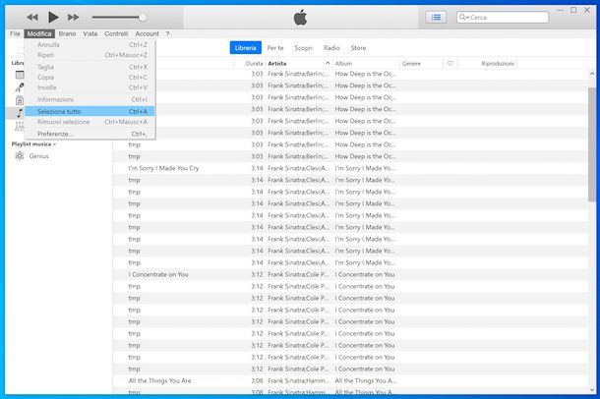
Task: Select the first sidebar library icon
Action: coord(20,75)
